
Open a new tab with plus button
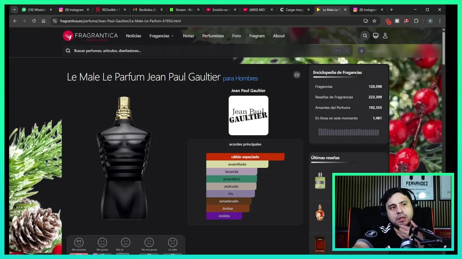pyautogui.click(x=391, y=10)
